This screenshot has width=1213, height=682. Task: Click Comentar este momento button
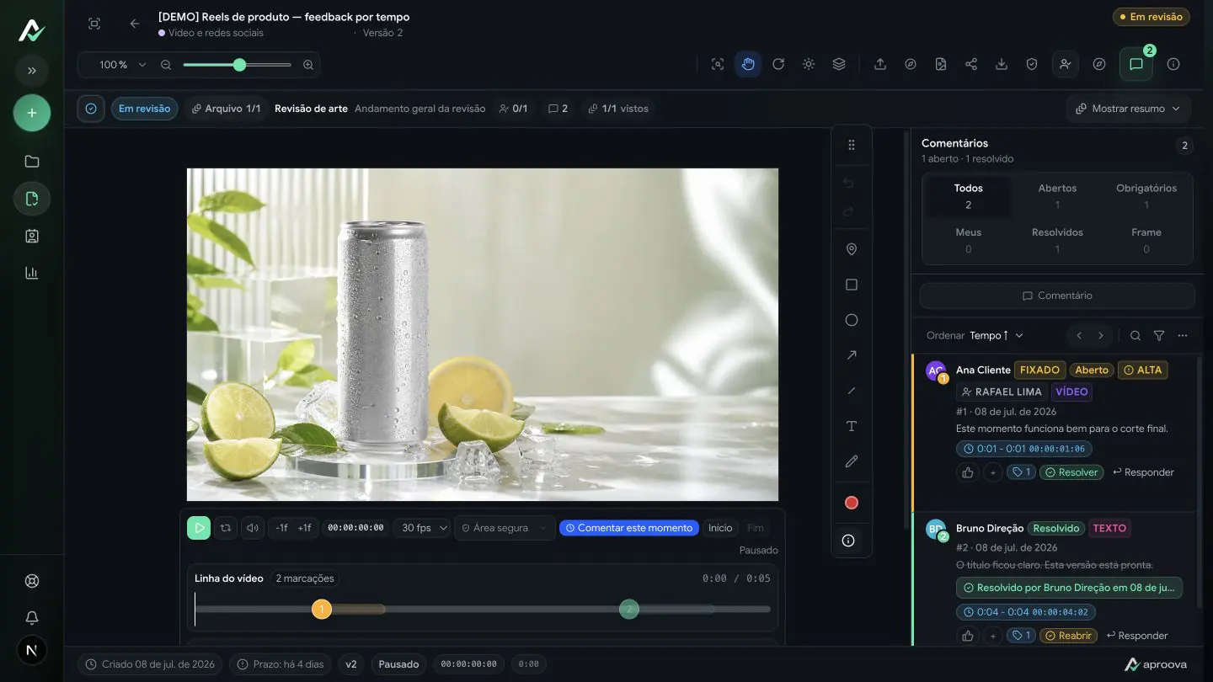click(x=629, y=528)
